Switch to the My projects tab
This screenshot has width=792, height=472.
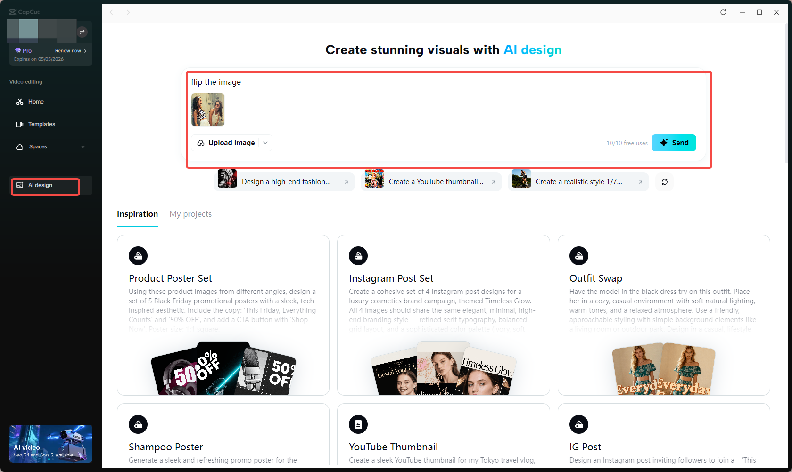(x=190, y=214)
